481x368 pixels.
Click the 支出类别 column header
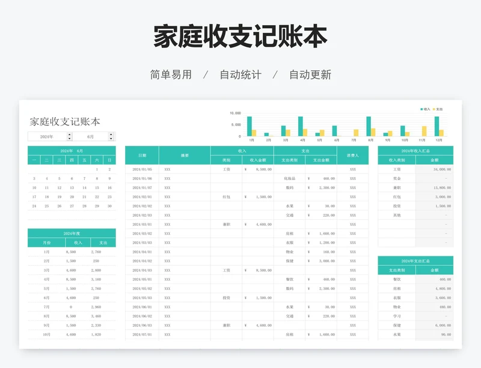point(290,160)
